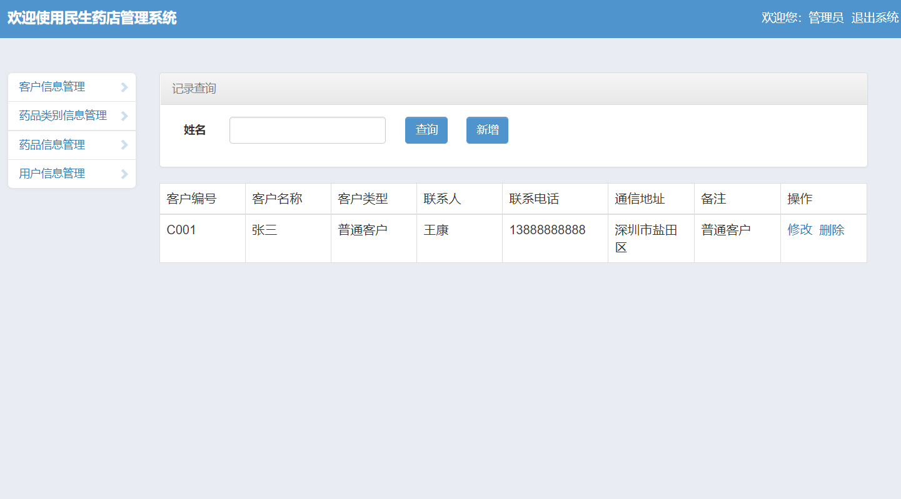Click the 客户名称 column header
Image resolution: width=901 pixels, height=499 pixels.
click(x=288, y=199)
